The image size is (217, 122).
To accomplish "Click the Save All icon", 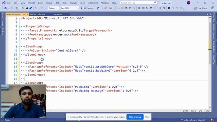I will (x=31, y=8).
